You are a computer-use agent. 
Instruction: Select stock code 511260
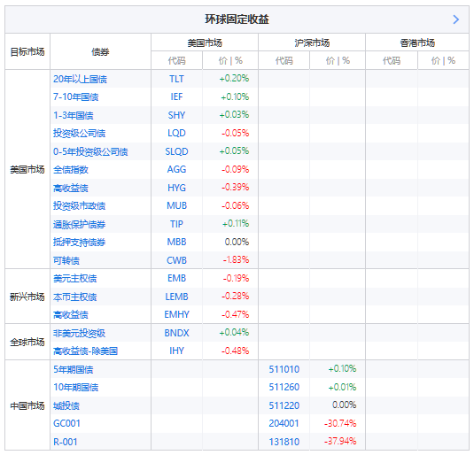click(284, 387)
